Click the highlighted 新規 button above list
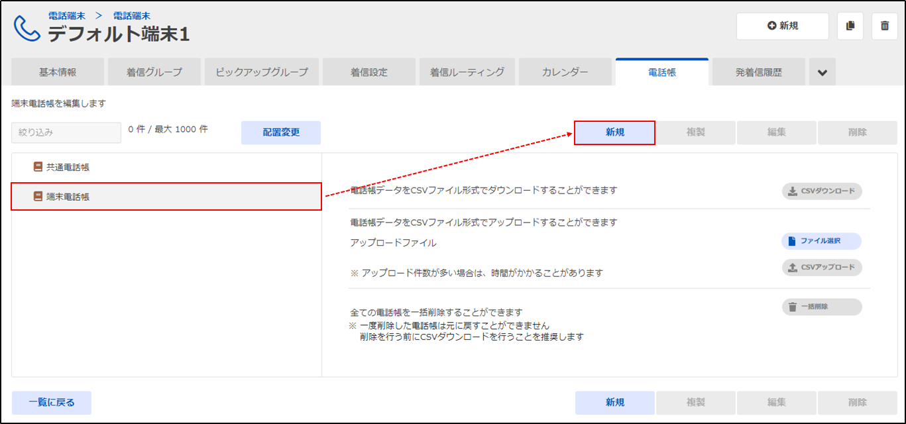 click(x=614, y=132)
